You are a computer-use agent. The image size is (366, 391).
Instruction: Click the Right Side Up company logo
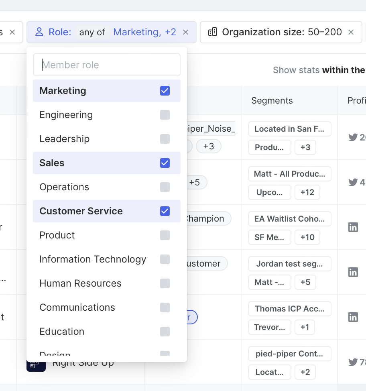(36, 364)
